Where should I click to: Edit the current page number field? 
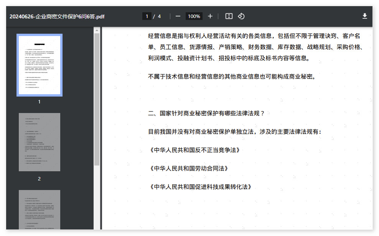pos(147,16)
